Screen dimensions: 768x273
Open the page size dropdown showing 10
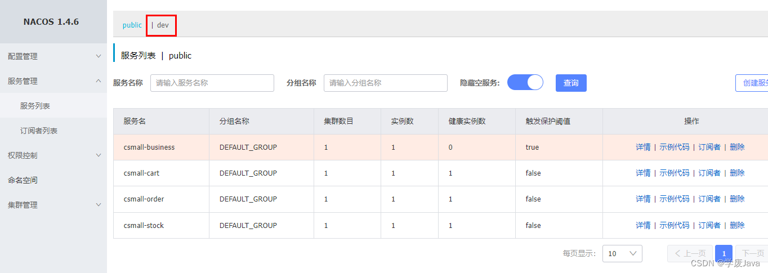[622, 253]
